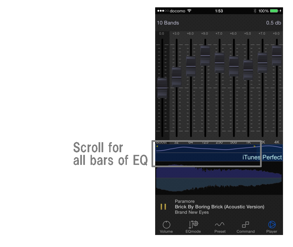
Task: Tap the Brick By Boring Brick title
Action: click(x=219, y=207)
